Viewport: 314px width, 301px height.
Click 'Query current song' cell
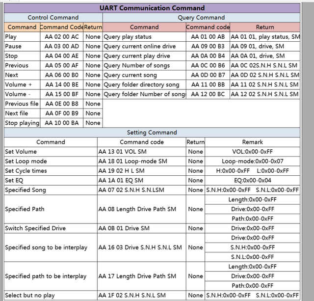pyautogui.click(x=144, y=75)
